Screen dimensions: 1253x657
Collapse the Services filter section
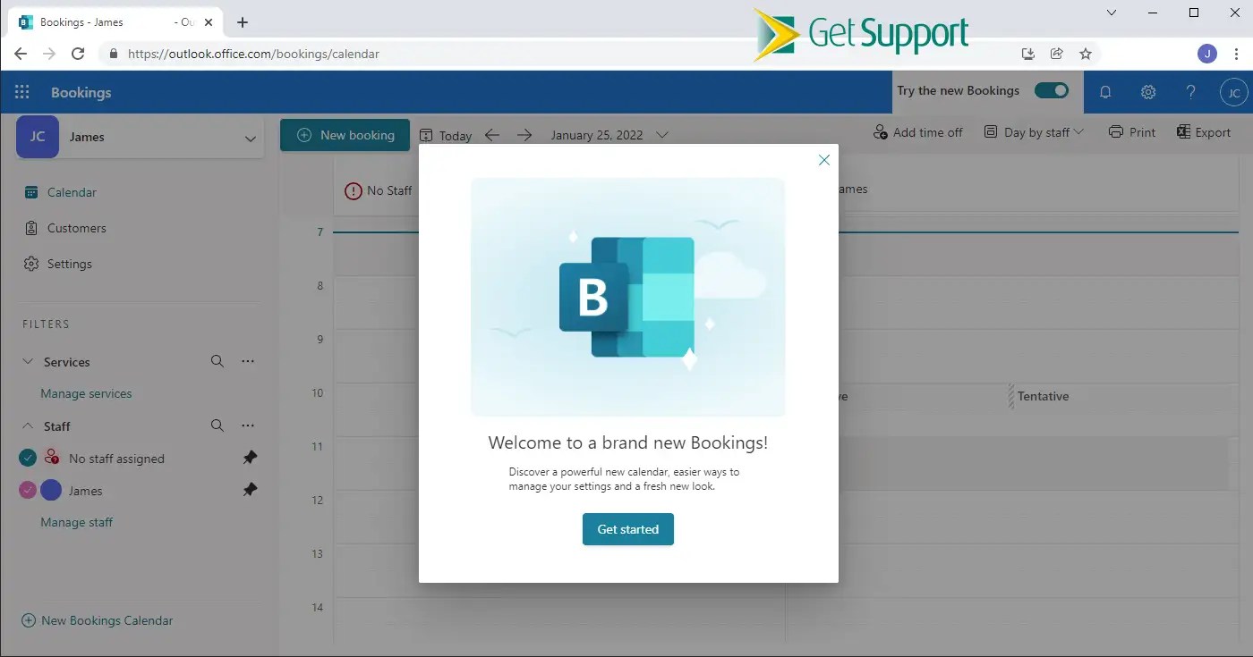[28, 362]
